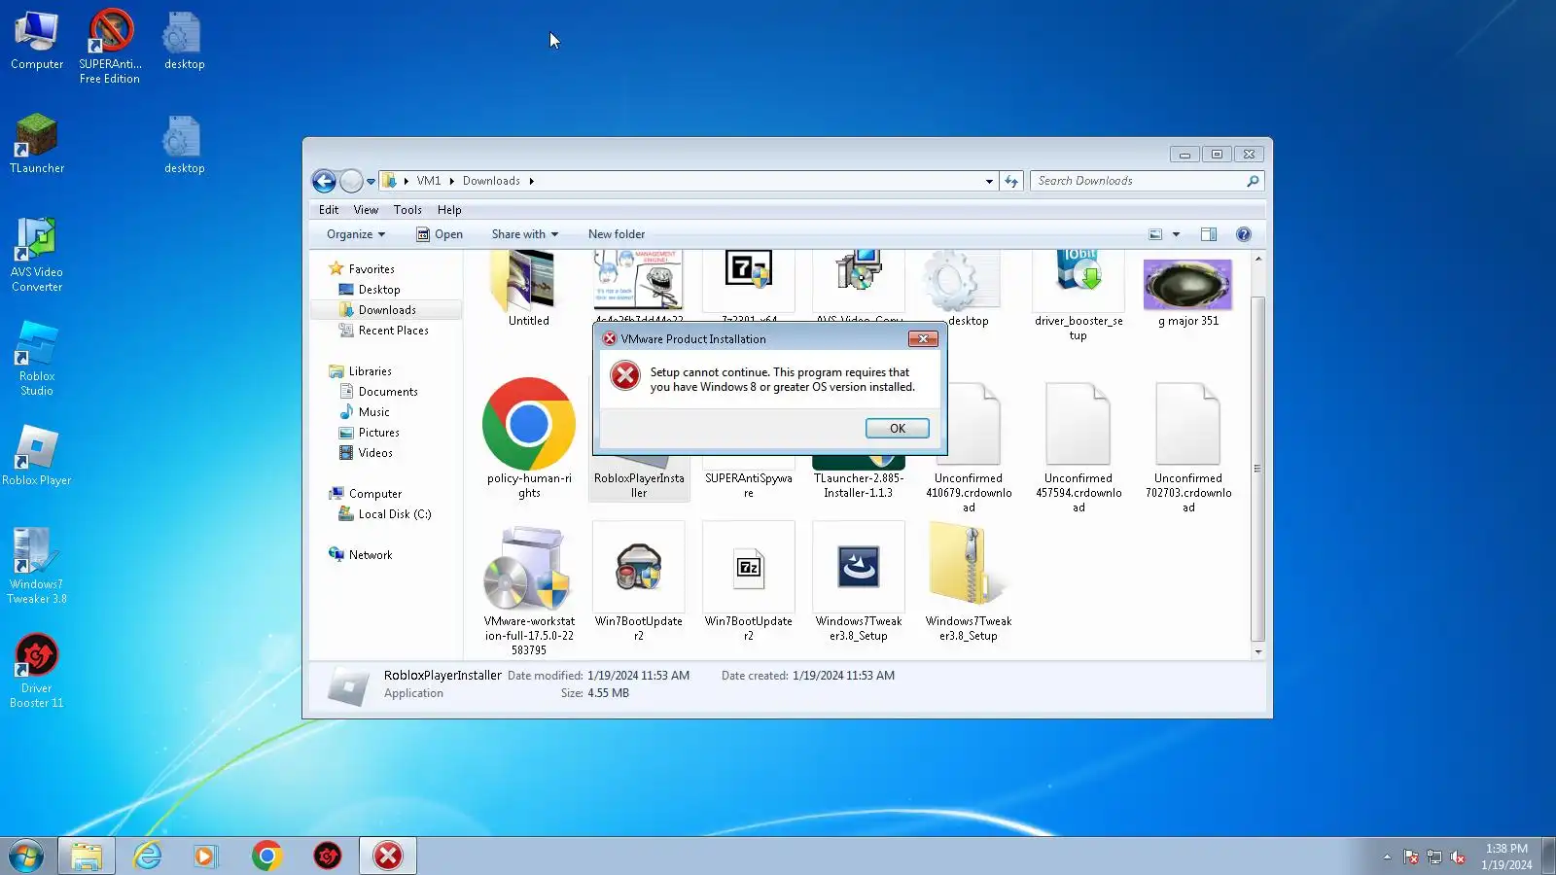Viewport: 1556px width, 875px height.
Task: Select the VMware-workstation-full-17.5.0 installer
Action: pos(529,590)
